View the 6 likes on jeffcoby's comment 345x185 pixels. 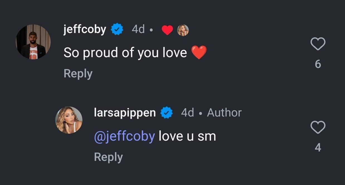[318, 64]
